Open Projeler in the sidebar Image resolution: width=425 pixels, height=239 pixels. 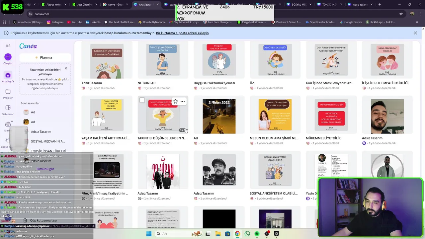click(x=8, y=94)
